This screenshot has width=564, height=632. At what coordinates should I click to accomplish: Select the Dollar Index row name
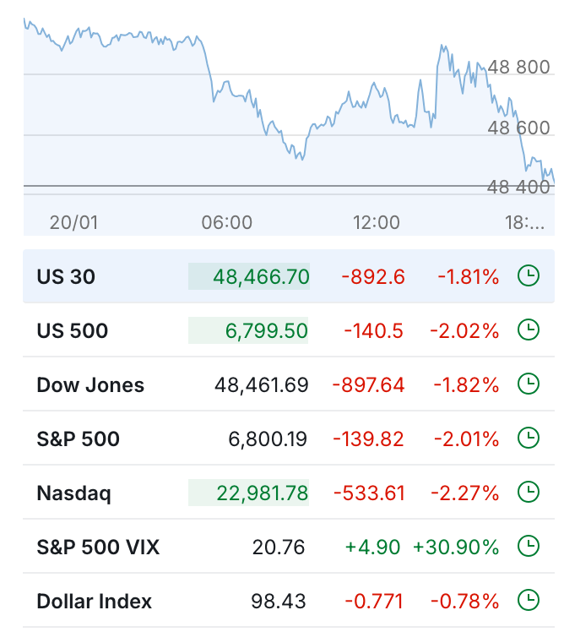tap(95, 601)
